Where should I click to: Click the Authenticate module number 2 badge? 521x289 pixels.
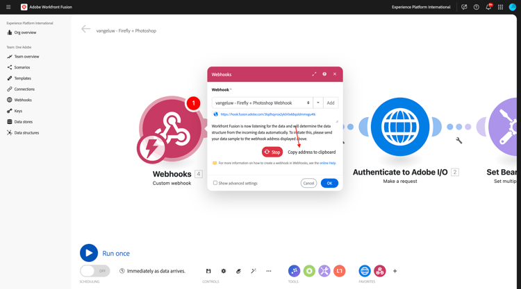point(455,172)
